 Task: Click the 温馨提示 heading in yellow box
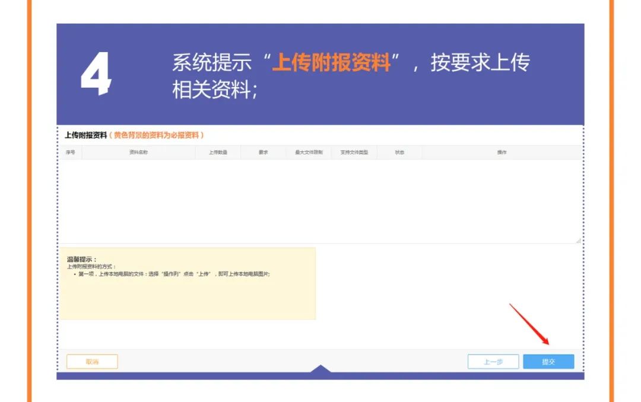tap(82, 259)
